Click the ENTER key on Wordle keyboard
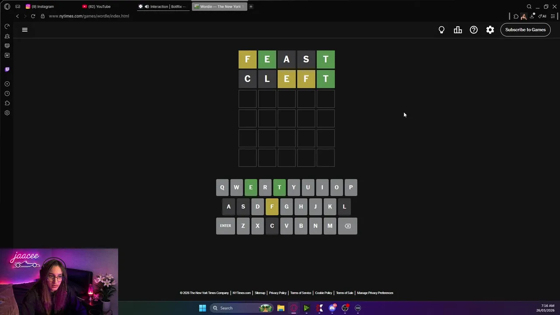Screen dimensions: 560x315 click(225, 226)
